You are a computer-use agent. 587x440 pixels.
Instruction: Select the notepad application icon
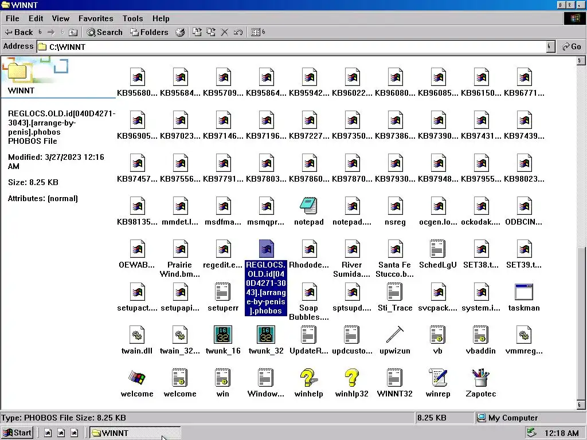click(309, 211)
